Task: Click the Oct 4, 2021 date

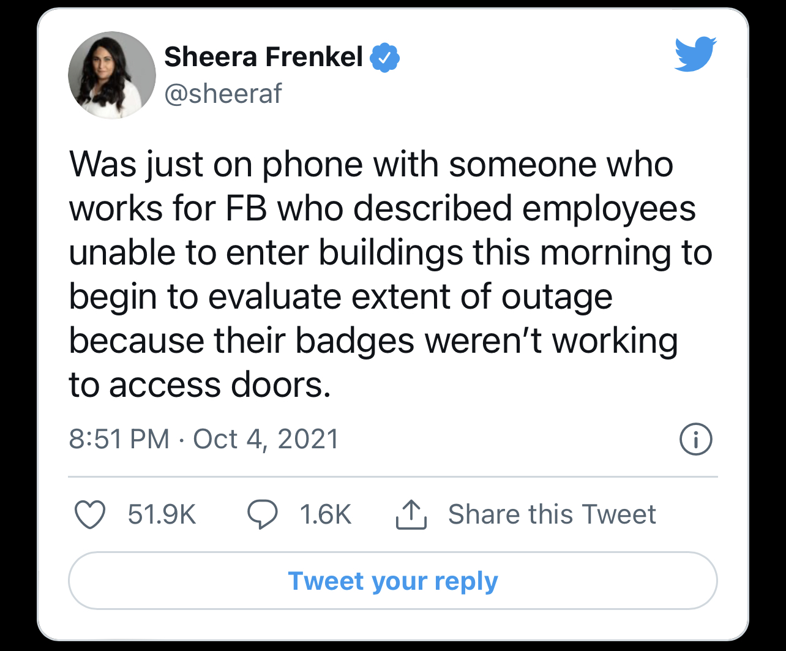Action: click(x=266, y=439)
